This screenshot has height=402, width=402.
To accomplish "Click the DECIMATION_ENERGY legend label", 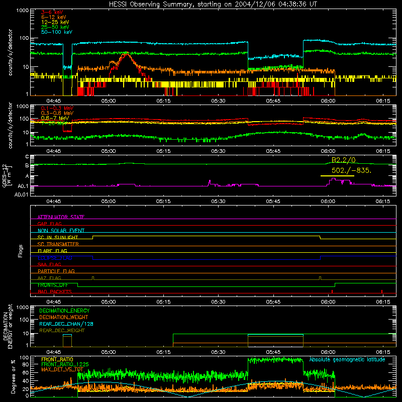I will pyautogui.click(x=64, y=311).
